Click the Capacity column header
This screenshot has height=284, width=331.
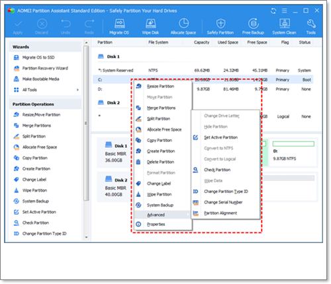(201, 42)
